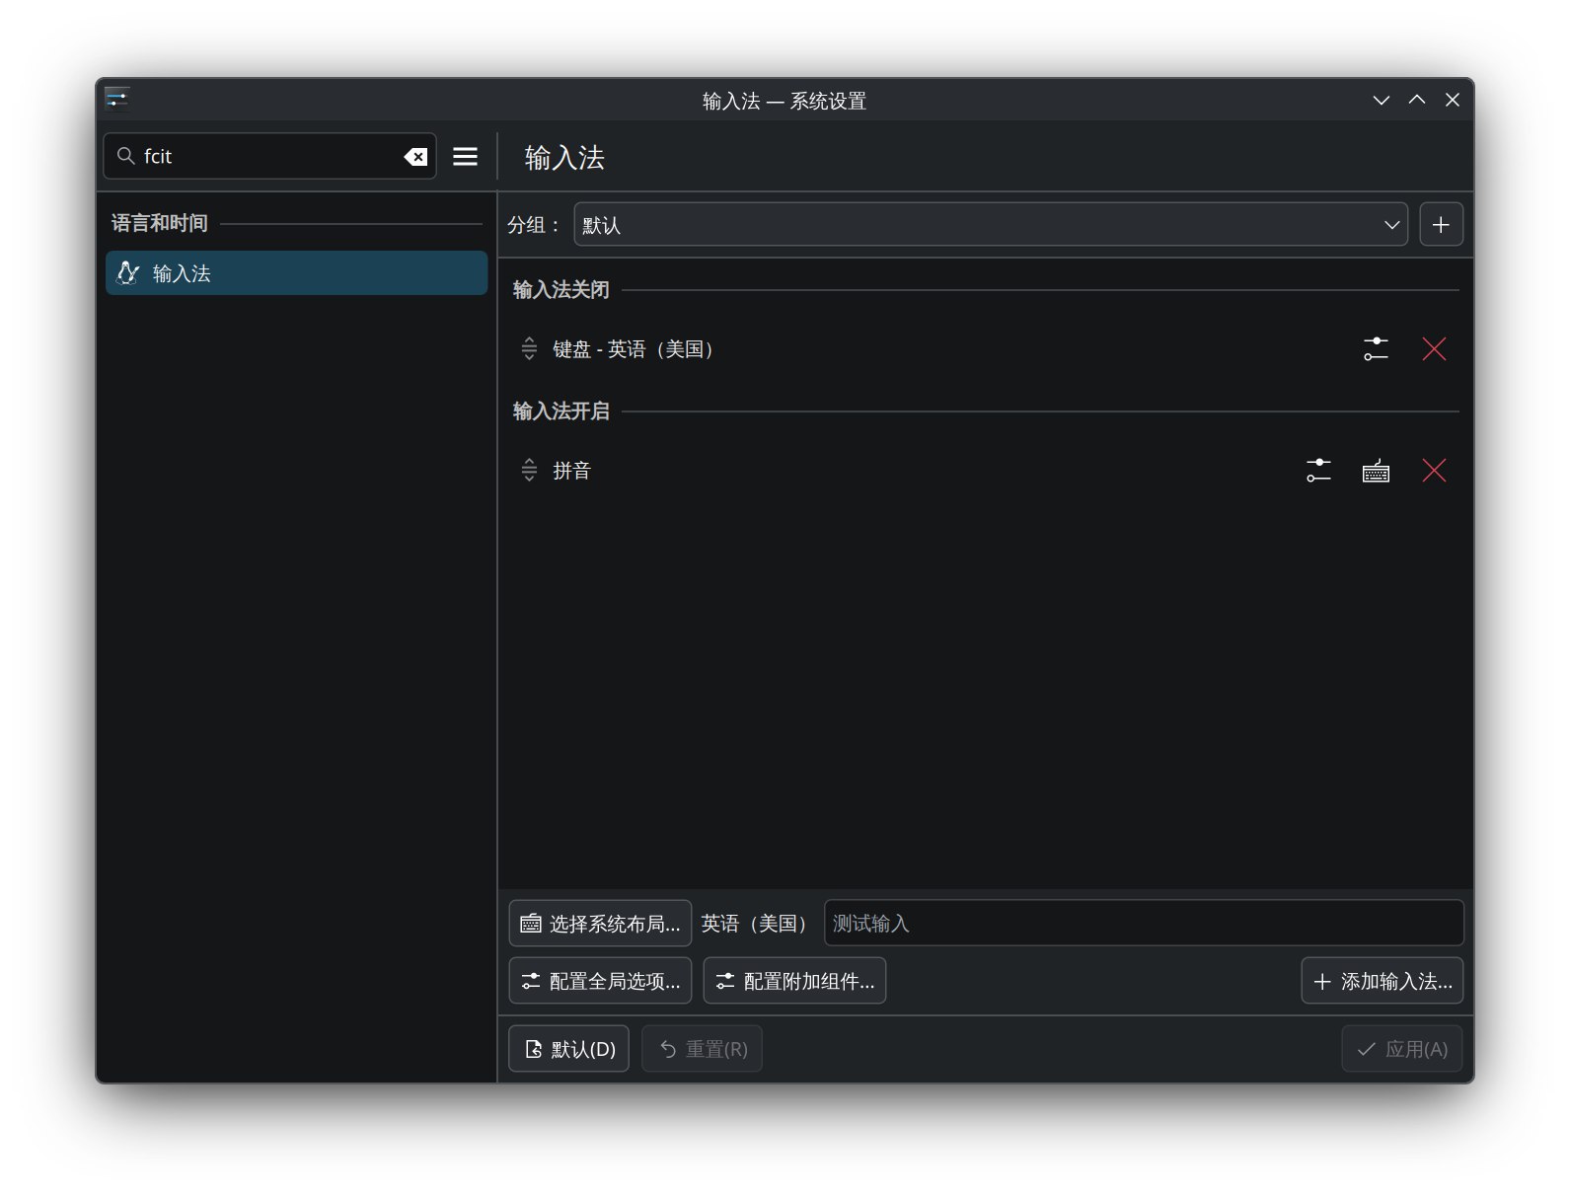Restore defaults with 默认(D) button
Viewport: 1569px width, 1196px height.
pos(568,1049)
